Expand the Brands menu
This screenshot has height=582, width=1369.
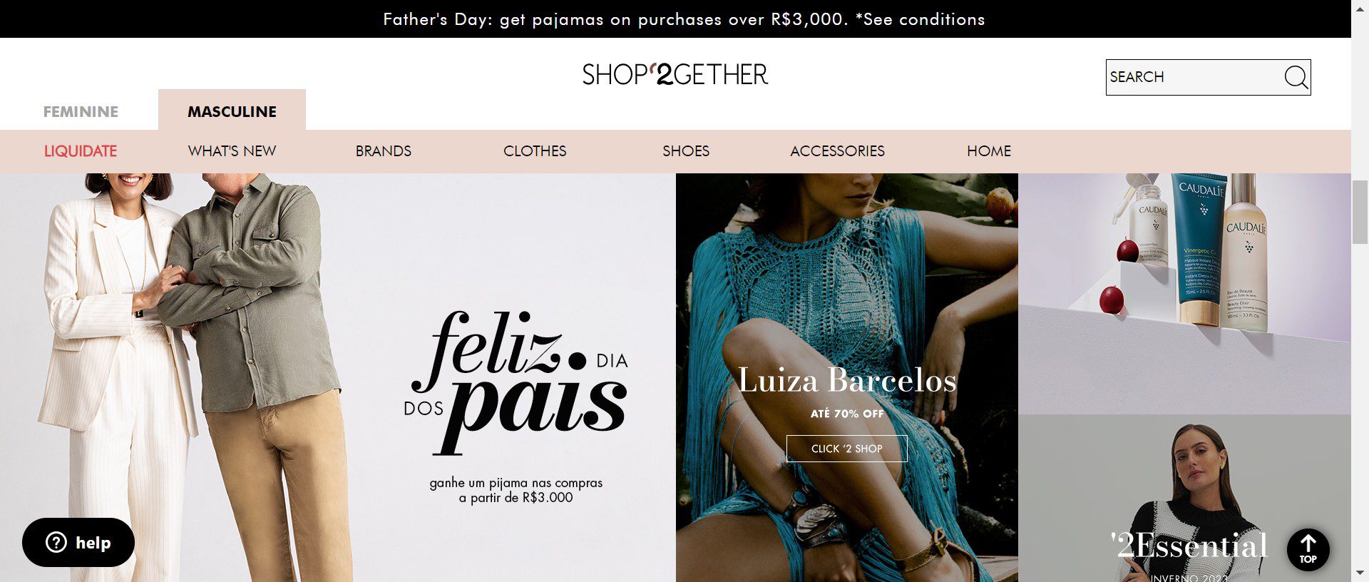click(384, 151)
